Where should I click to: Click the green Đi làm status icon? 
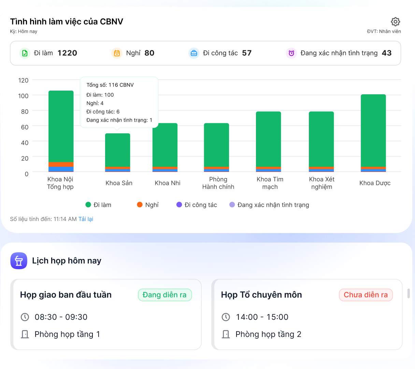[x=25, y=53]
